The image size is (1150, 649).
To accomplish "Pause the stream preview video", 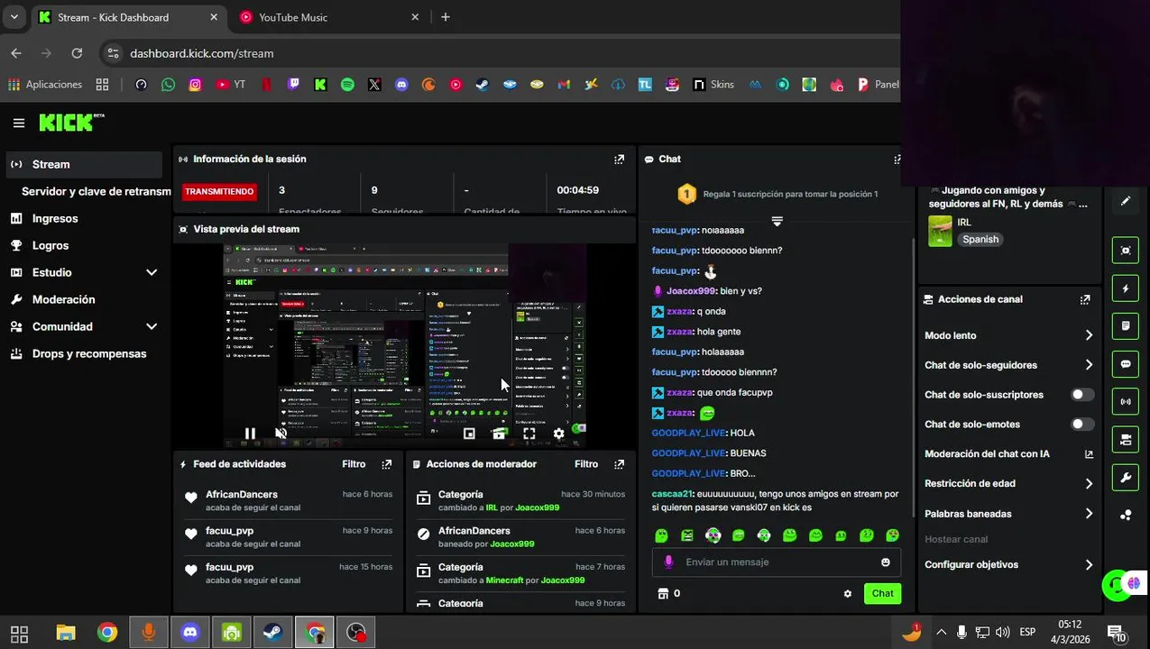I will (x=250, y=434).
